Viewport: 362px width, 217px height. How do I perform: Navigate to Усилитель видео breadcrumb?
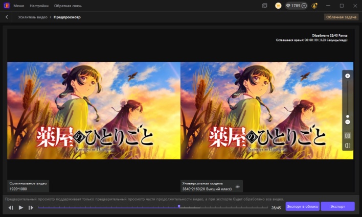click(33, 17)
